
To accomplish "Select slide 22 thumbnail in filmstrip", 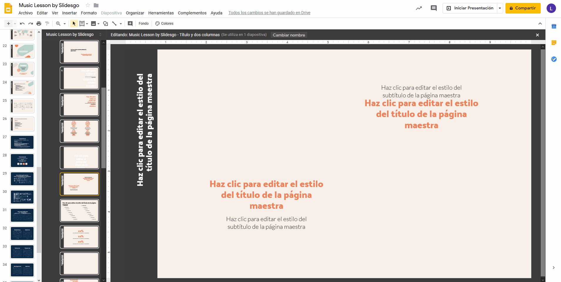I will click(23, 51).
